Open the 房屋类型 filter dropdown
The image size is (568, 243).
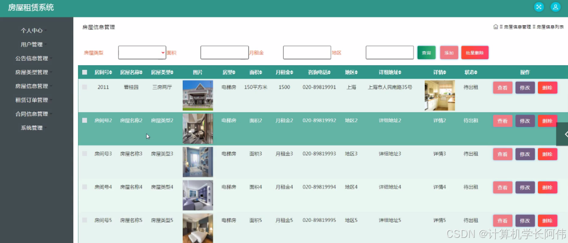142,53
